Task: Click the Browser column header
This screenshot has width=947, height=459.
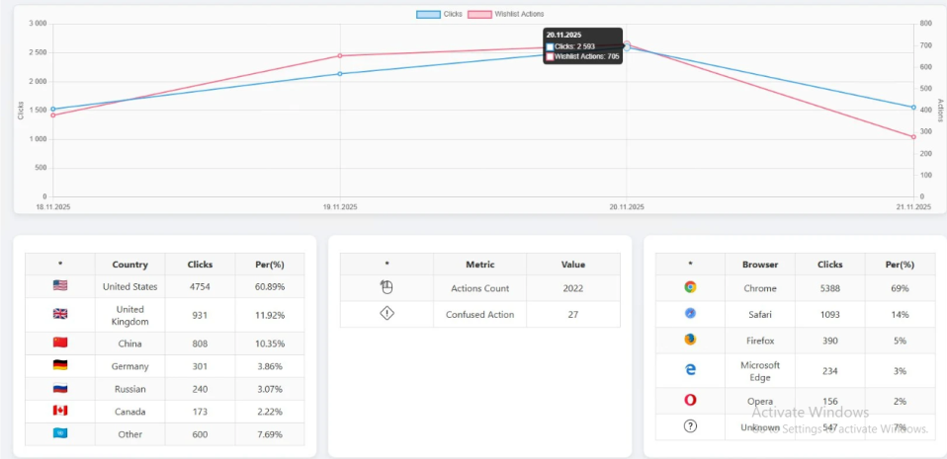Action: point(759,265)
